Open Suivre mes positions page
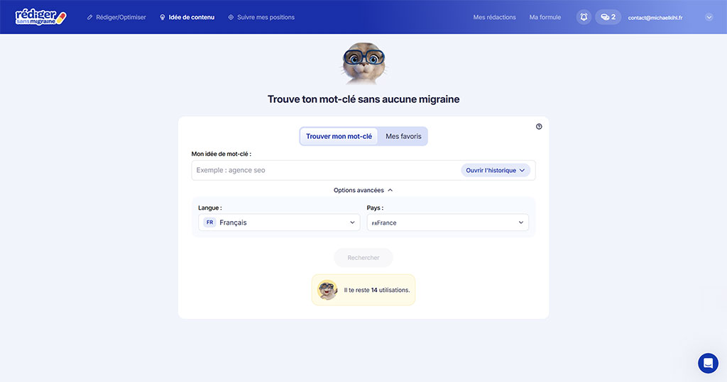The height and width of the screenshot is (382, 727). point(261,17)
